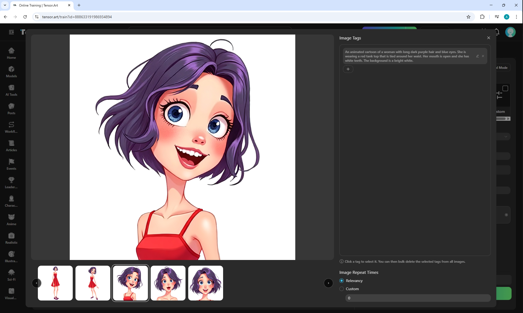Open a new browser tab
523x313 pixels.
(x=79, y=5)
